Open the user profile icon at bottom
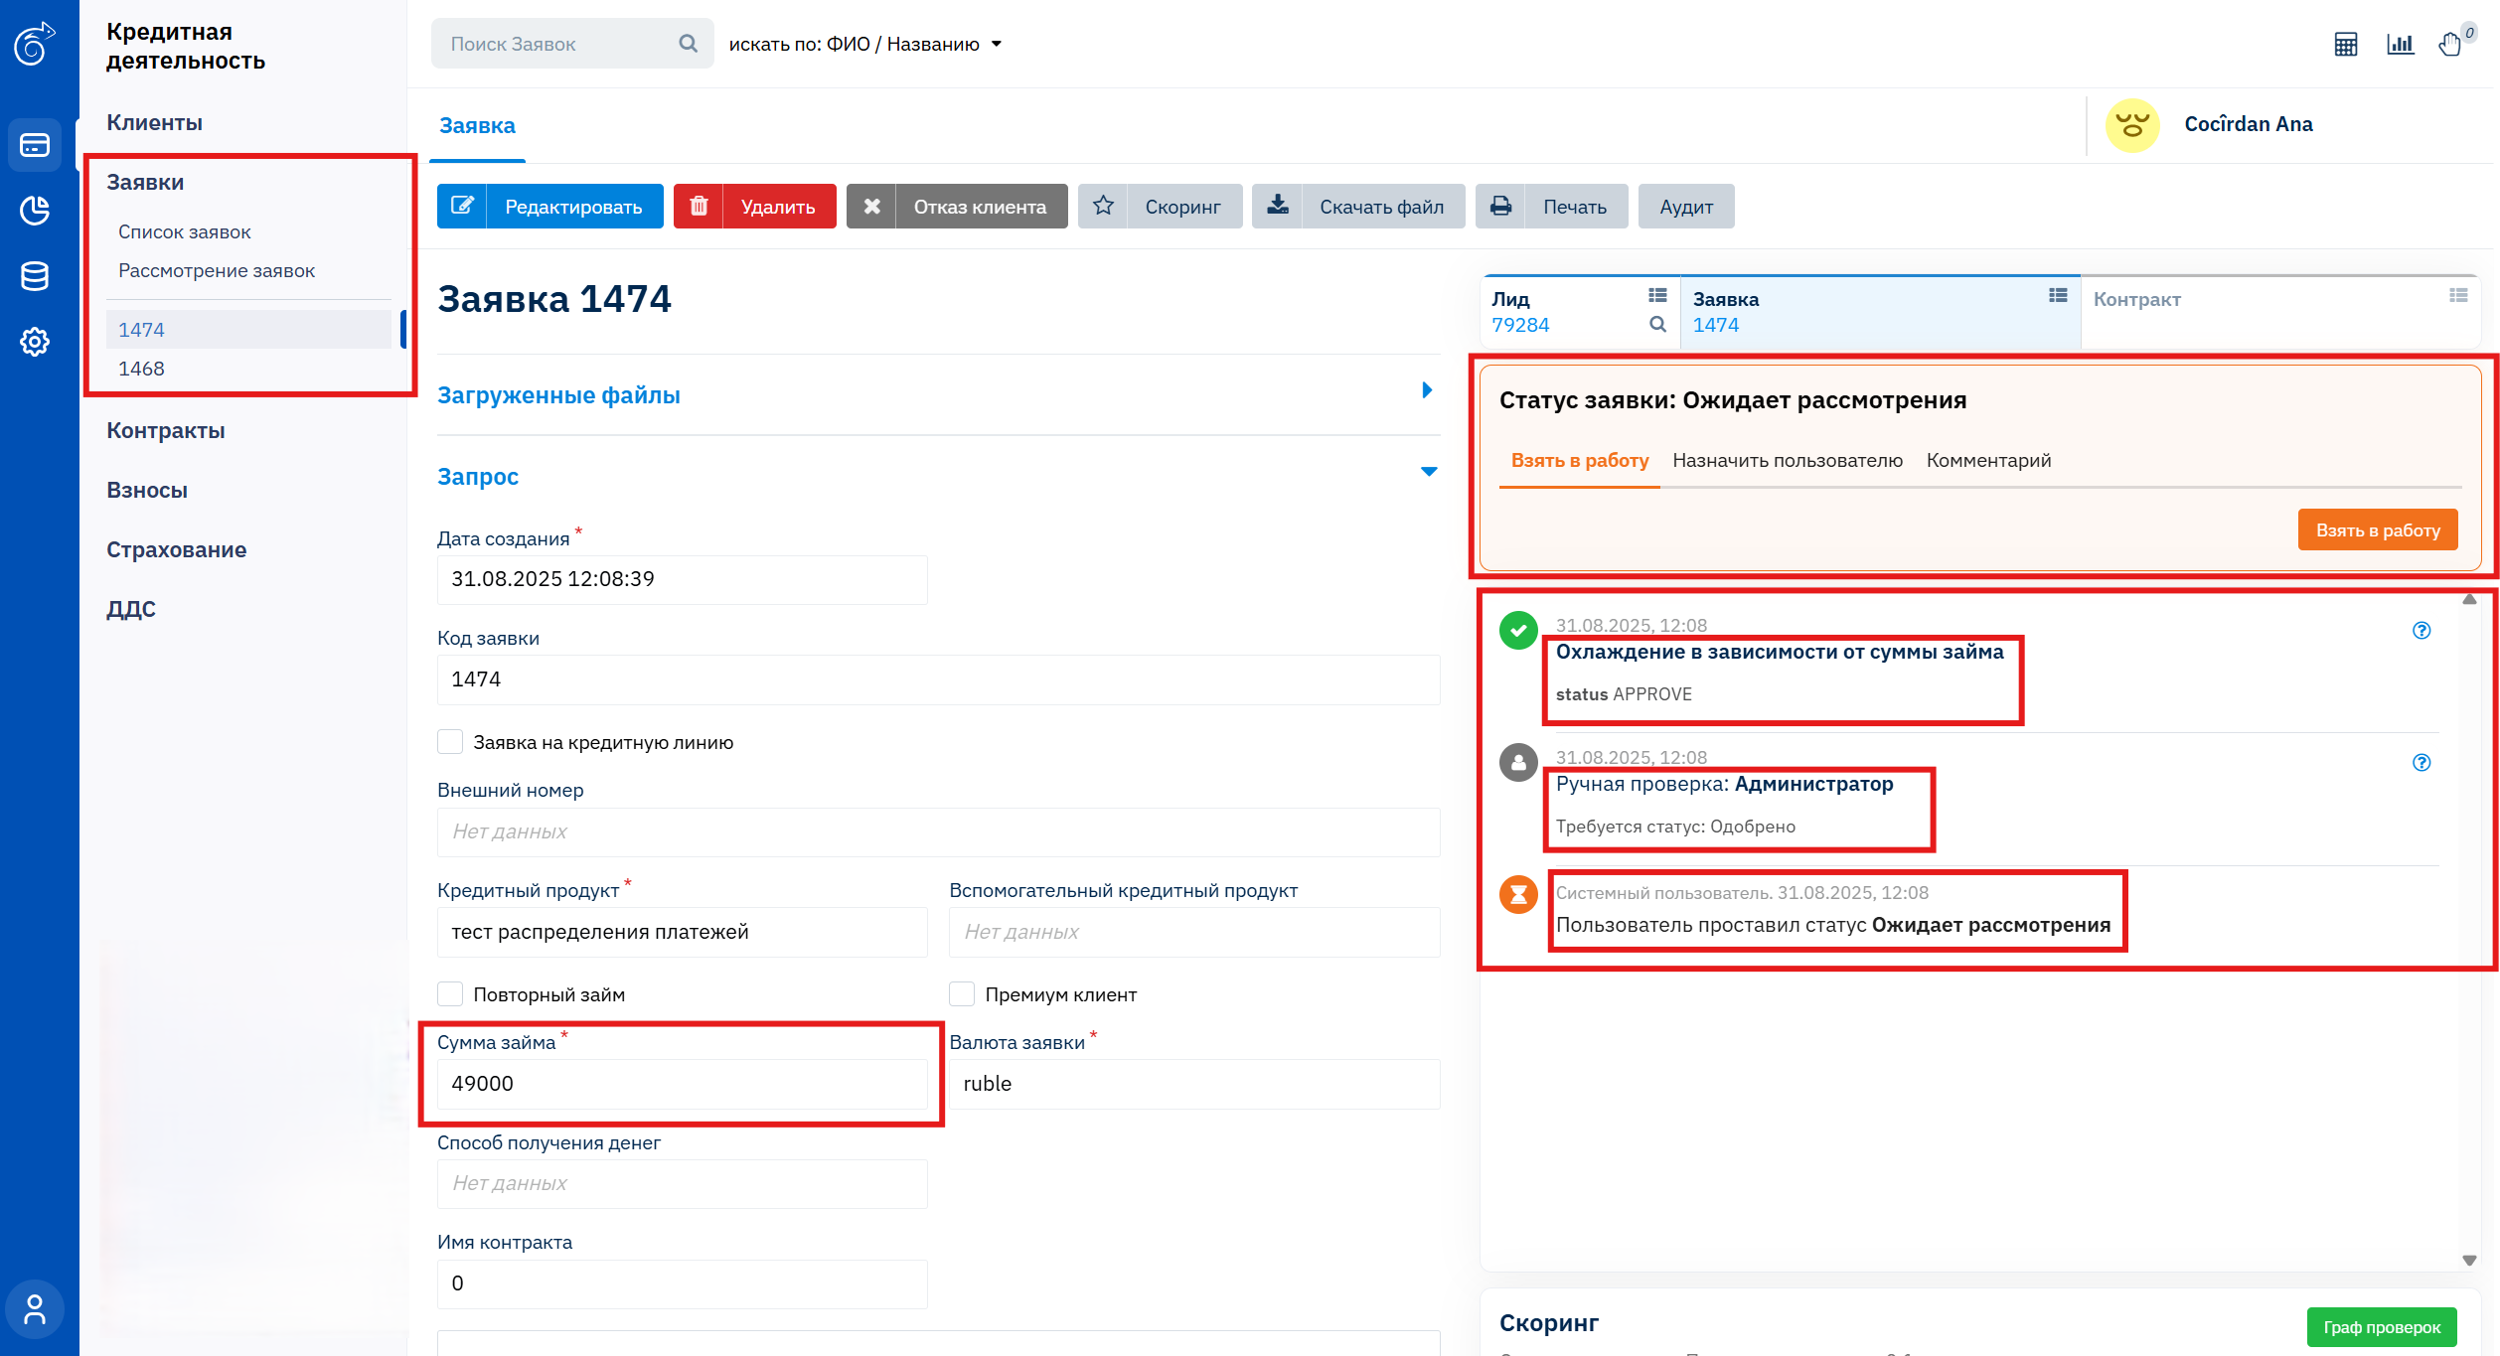Screen dimensions: 2500x1356 click(x=35, y=1309)
